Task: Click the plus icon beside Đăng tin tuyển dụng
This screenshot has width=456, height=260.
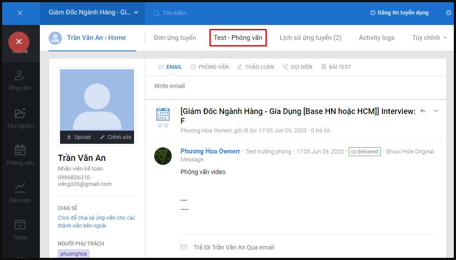Action: [x=372, y=13]
